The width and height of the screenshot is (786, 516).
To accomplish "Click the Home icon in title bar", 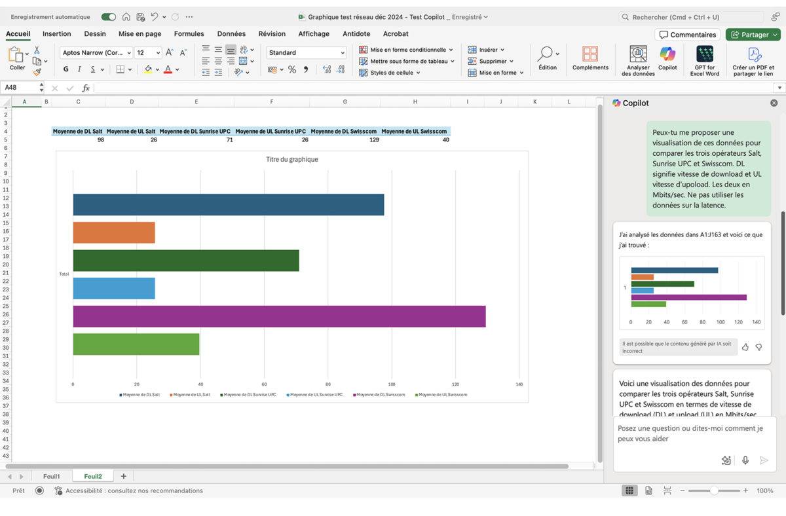I will tap(126, 17).
